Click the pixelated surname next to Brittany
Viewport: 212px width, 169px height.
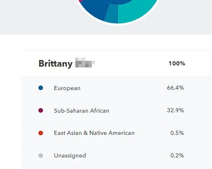click(85, 63)
